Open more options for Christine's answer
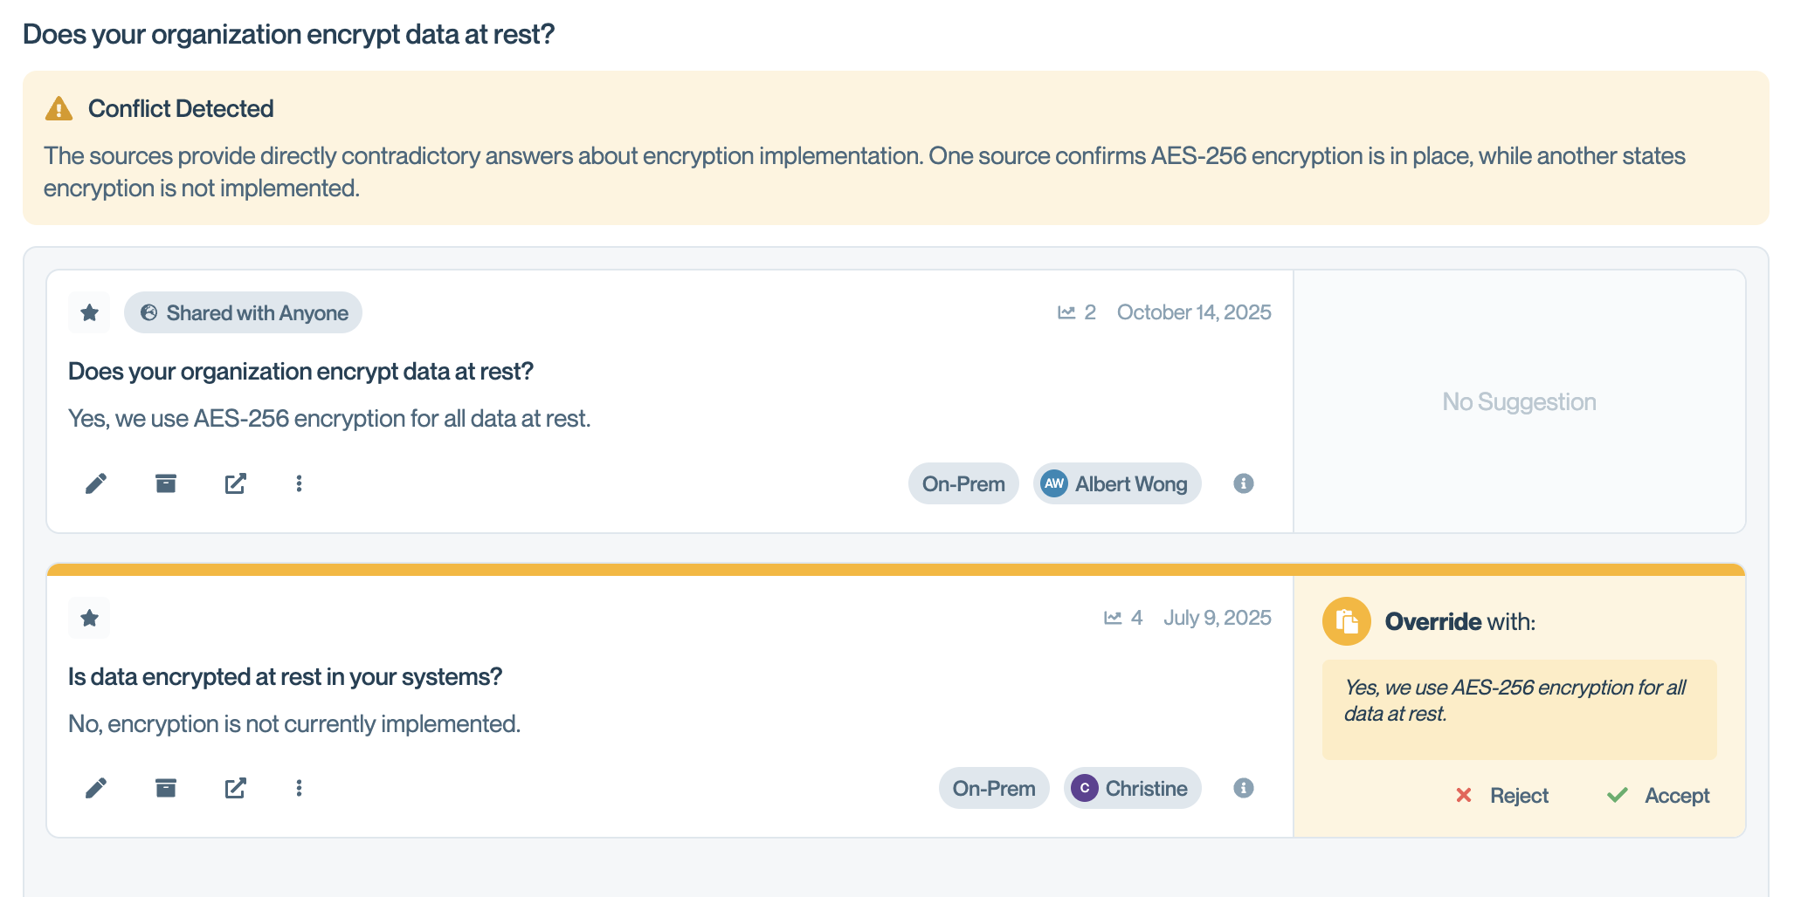Image resolution: width=1794 pixels, height=897 pixels. click(x=299, y=788)
